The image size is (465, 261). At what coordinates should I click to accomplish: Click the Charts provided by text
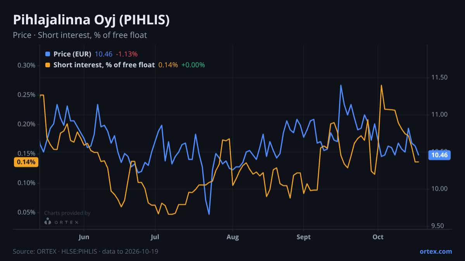point(67,213)
